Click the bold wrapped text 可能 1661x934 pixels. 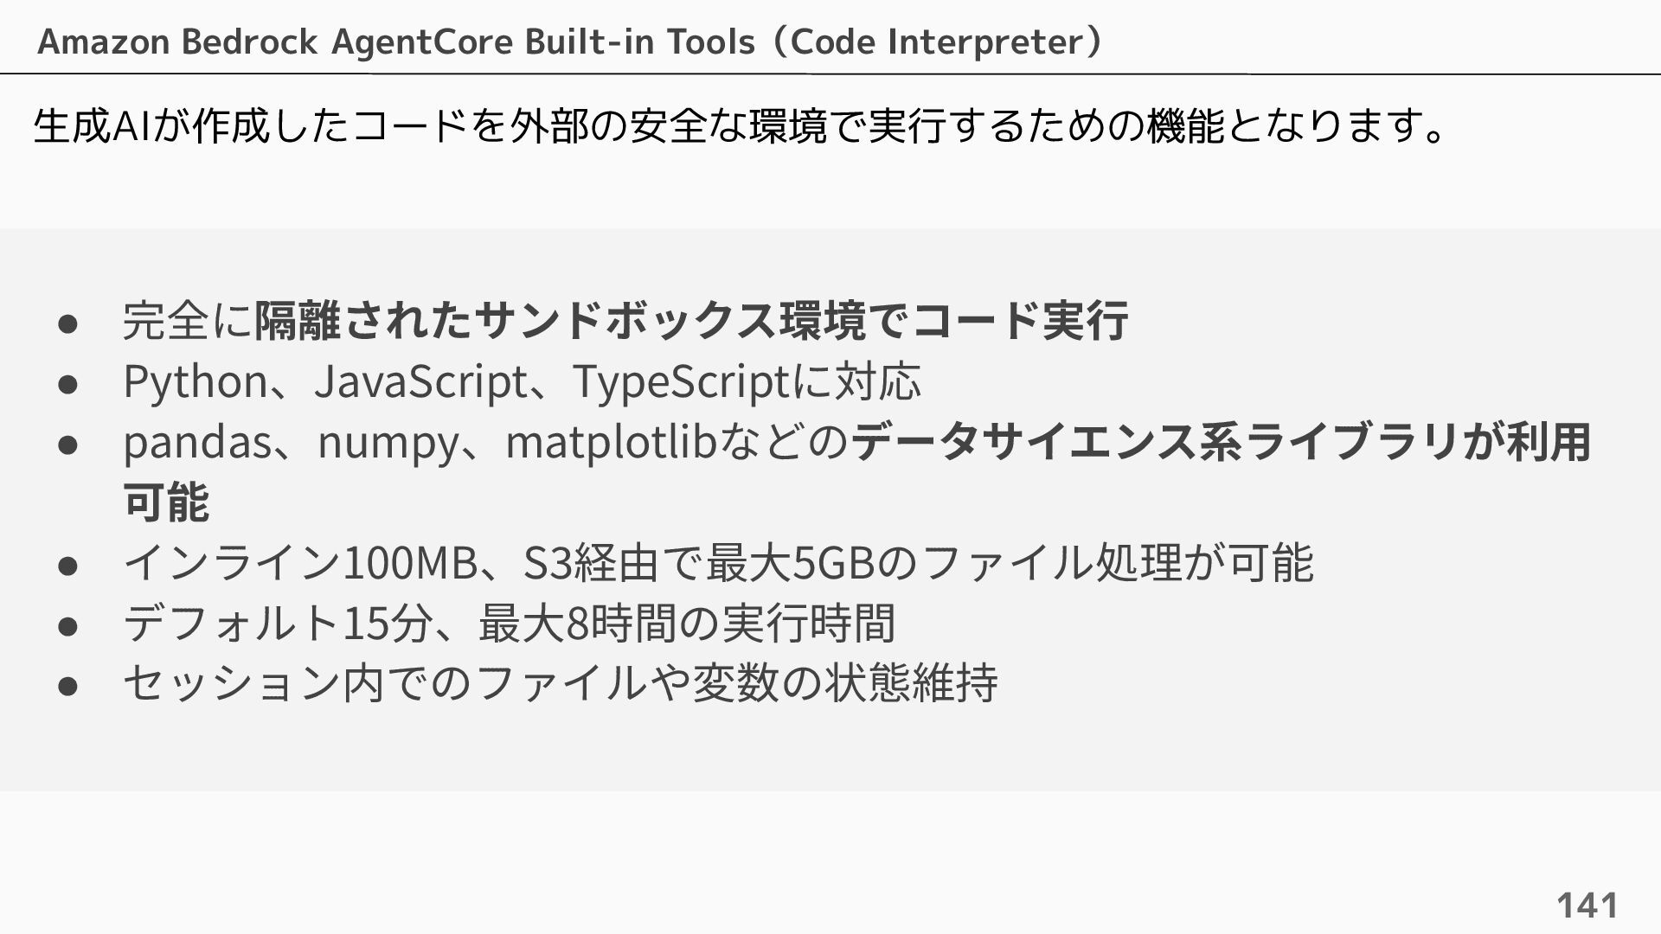165,502
